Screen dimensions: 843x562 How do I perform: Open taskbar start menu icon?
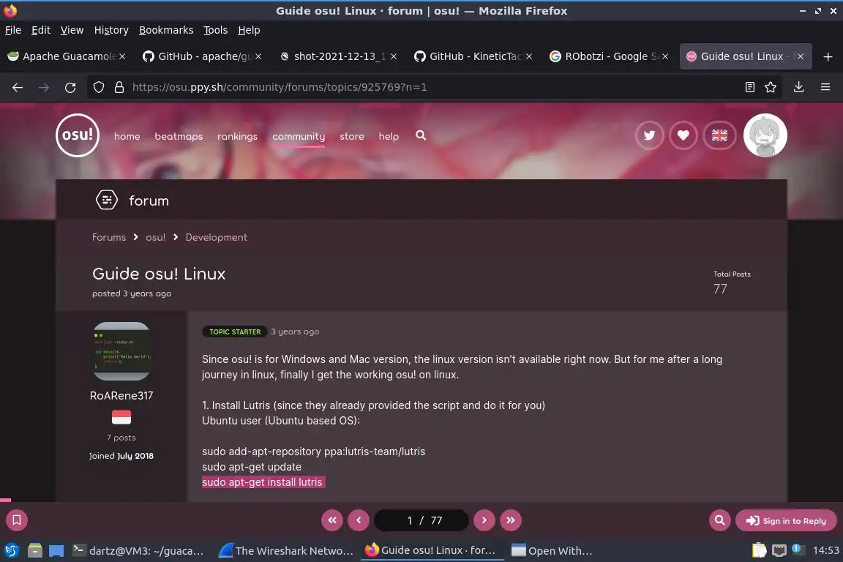[11, 550]
